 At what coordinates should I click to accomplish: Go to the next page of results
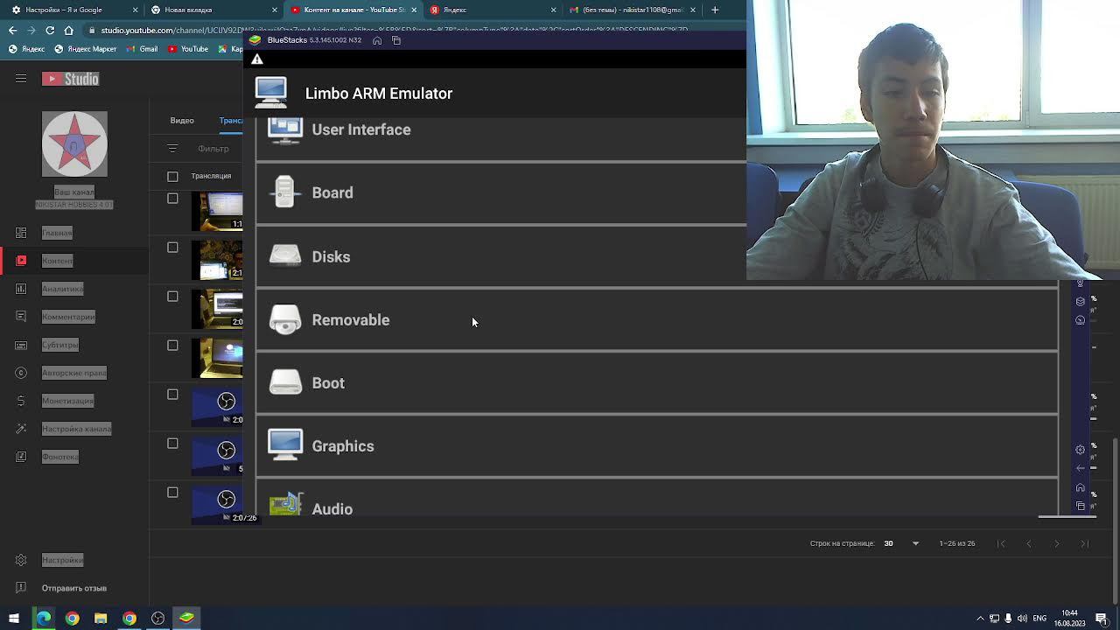click(1056, 543)
